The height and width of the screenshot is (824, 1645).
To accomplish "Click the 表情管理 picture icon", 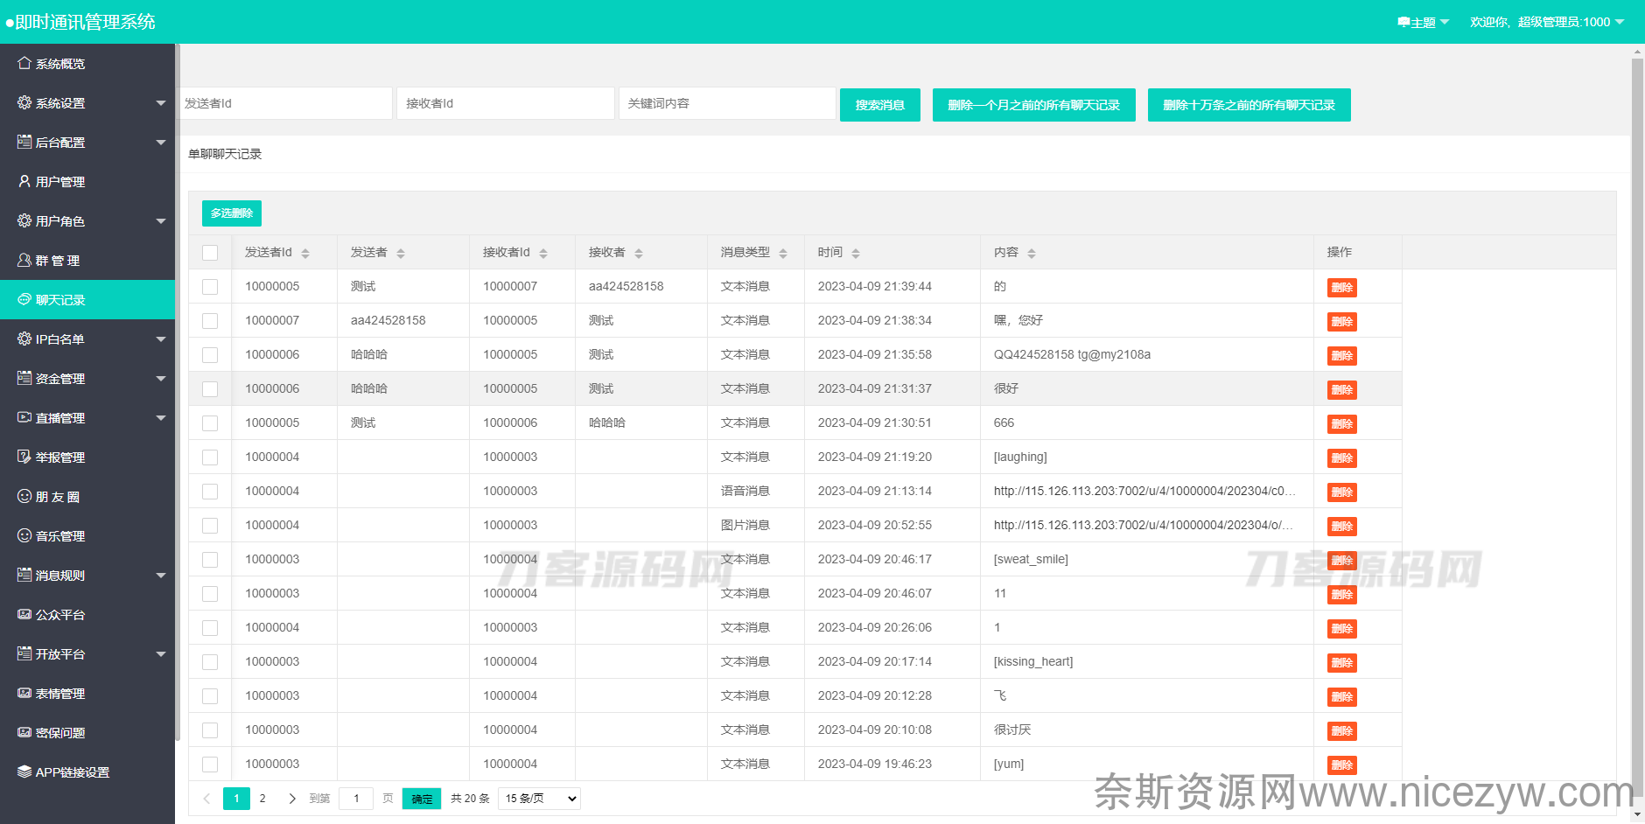I will pos(24,693).
